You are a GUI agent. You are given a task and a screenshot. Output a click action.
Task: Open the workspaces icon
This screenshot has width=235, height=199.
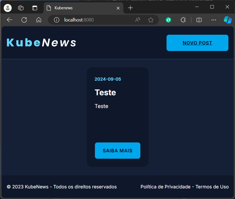pos(21,8)
